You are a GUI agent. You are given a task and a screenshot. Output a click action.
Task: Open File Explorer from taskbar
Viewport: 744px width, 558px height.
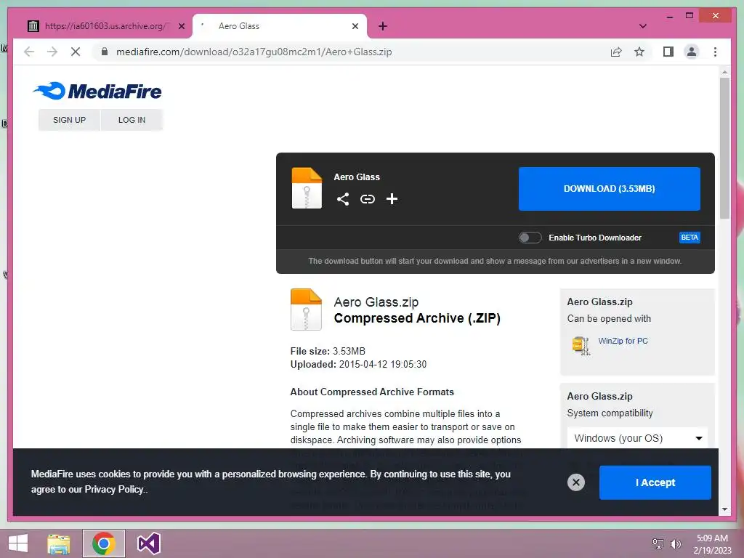[x=59, y=543]
